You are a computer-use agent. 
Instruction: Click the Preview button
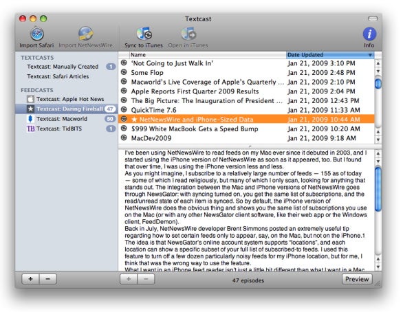357,279
